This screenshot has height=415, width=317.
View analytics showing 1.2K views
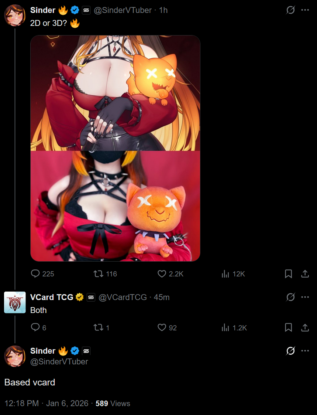click(x=234, y=328)
